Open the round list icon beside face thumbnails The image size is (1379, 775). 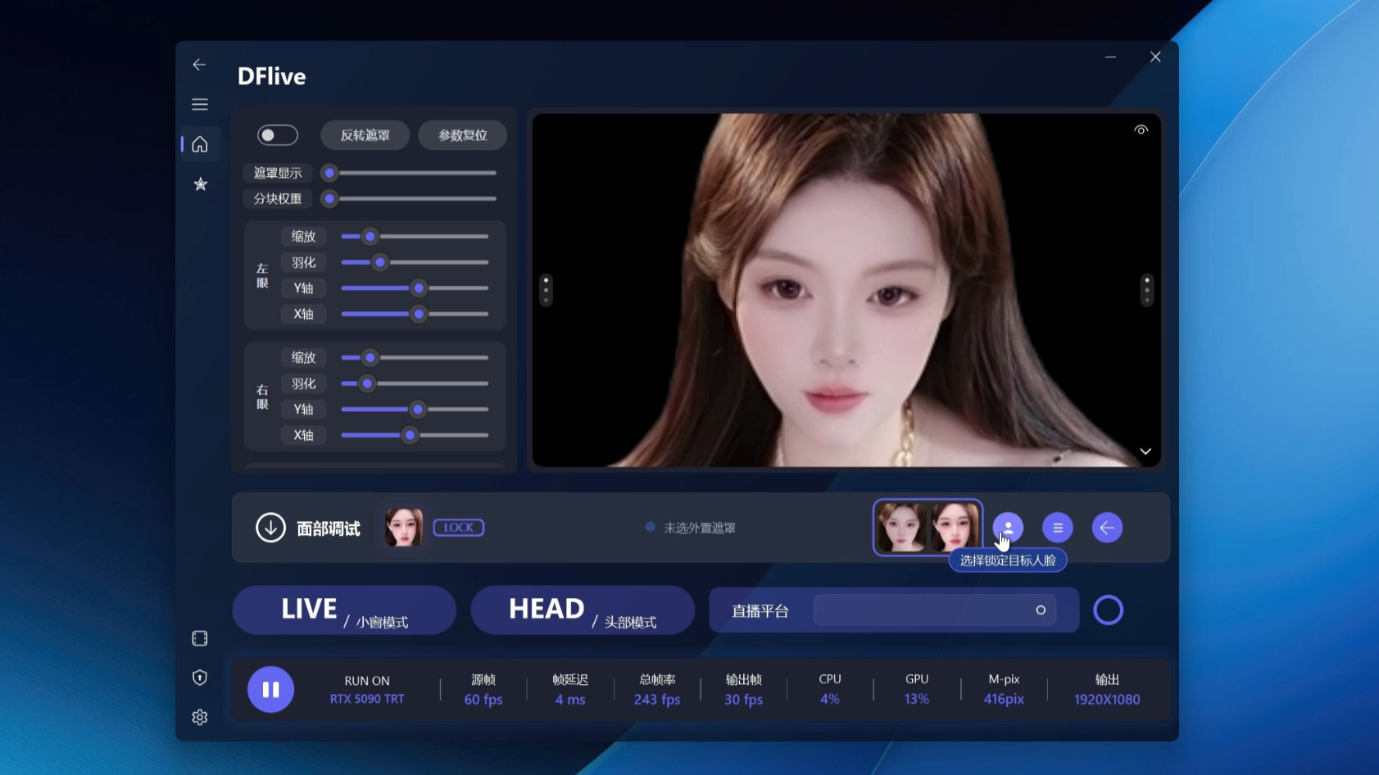[x=1058, y=528]
